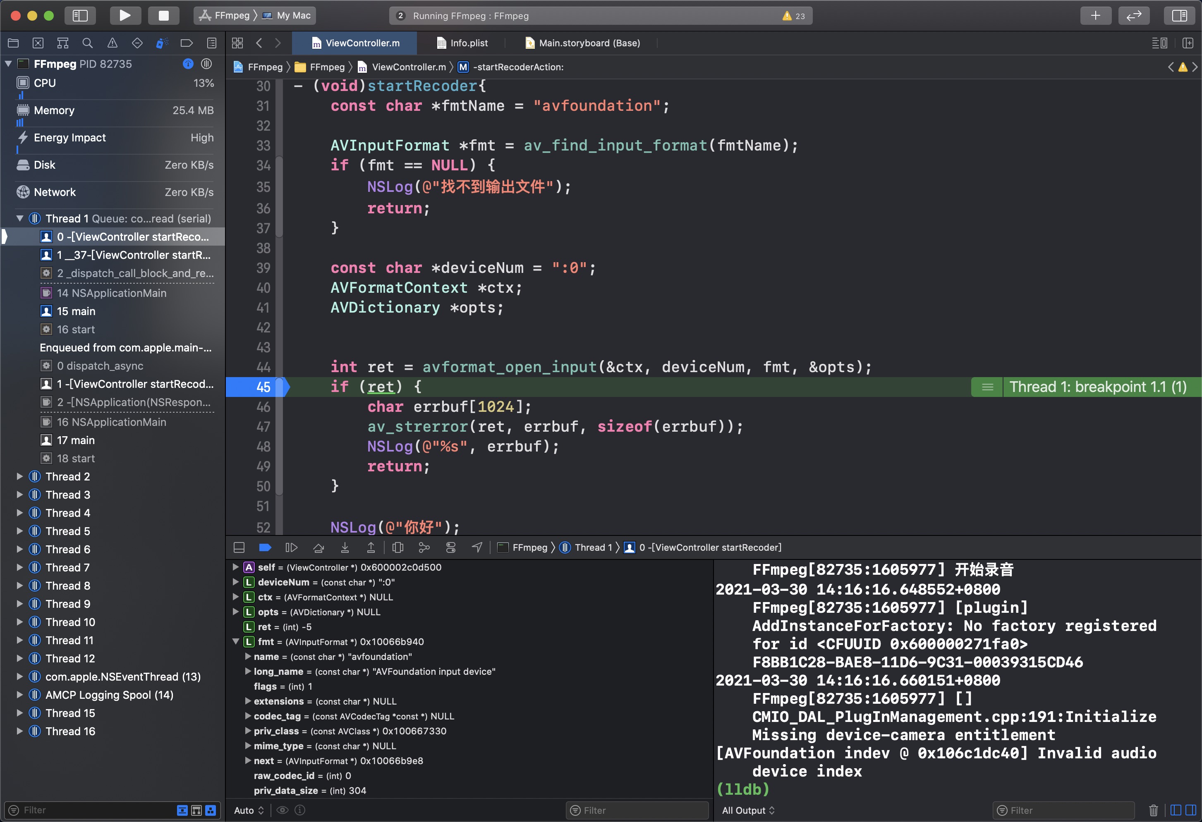Open debug view hierarchy
The height and width of the screenshot is (822, 1202).
pos(398,547)
